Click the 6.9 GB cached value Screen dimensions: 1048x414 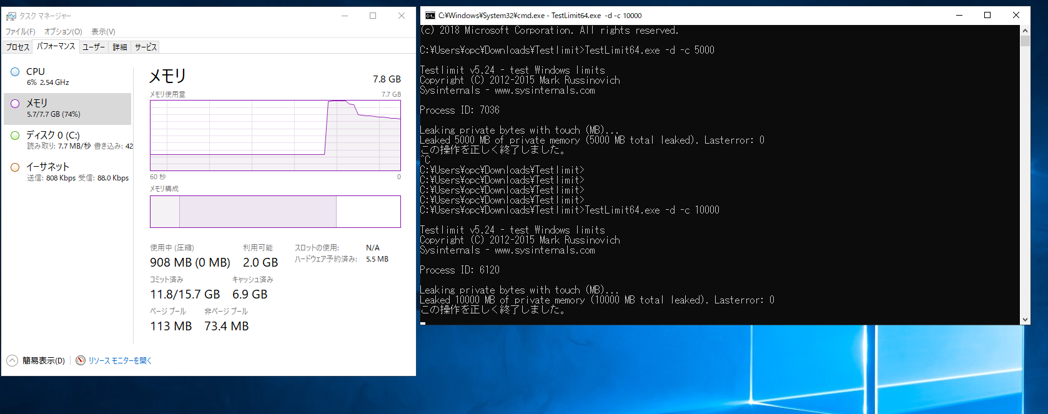pyautogui.click(x=250, y=295)
